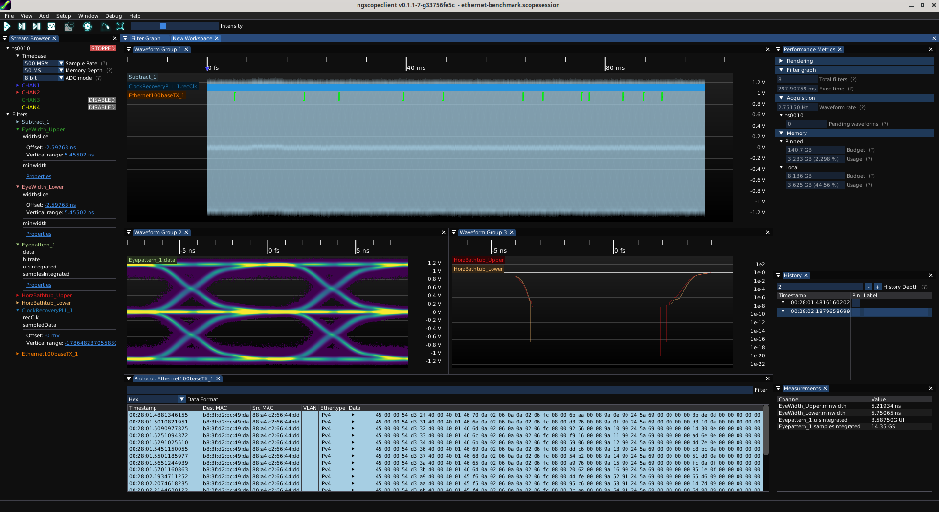
Task: Pin the 00:28:01.4816160202 history entry
Action: (x=856, y=303)
